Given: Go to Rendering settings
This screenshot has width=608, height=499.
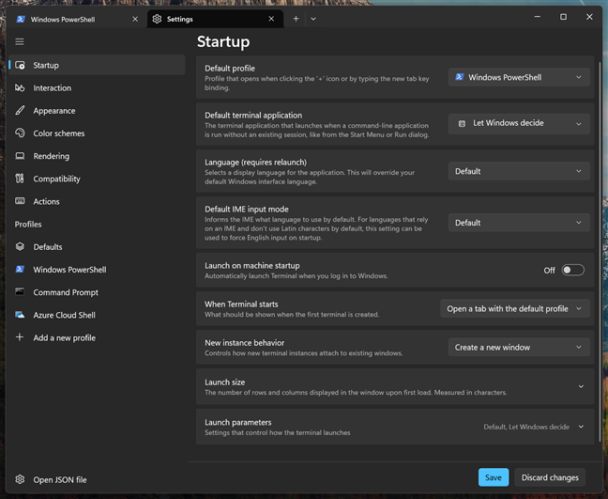Looking at the screenshot, I should pyautogui.click(x=97, y=156).
